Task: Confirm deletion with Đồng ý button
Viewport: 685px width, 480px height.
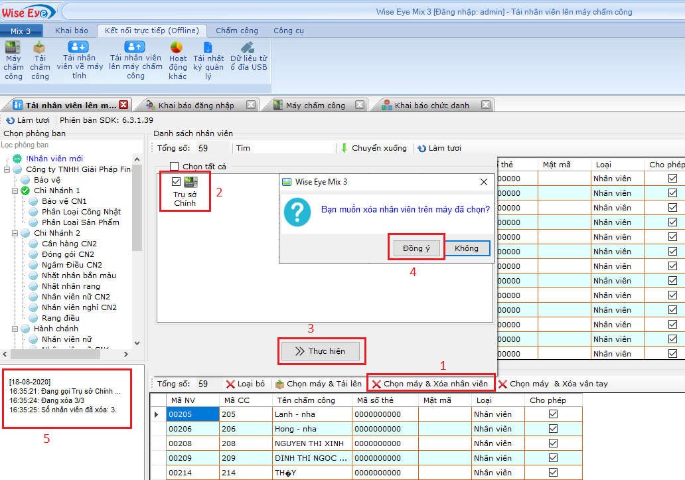Action: click(416, 248)
